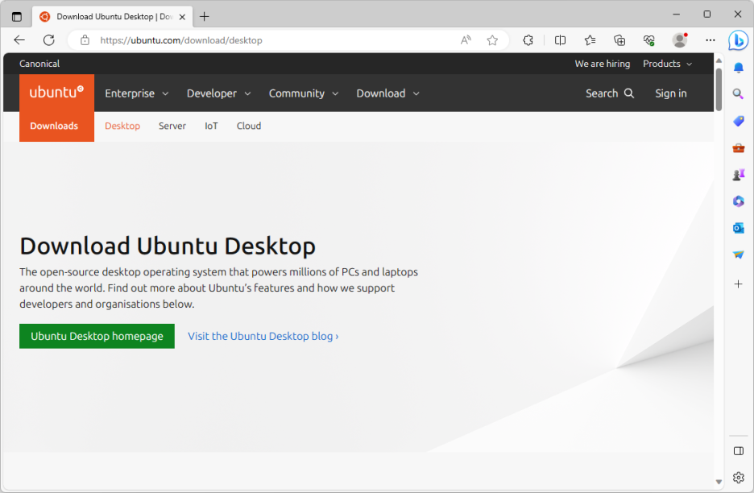The height and width of the screenshot is (493, 754).
Task: Reload the page with the refresh icon
Action: coord(48,40)
